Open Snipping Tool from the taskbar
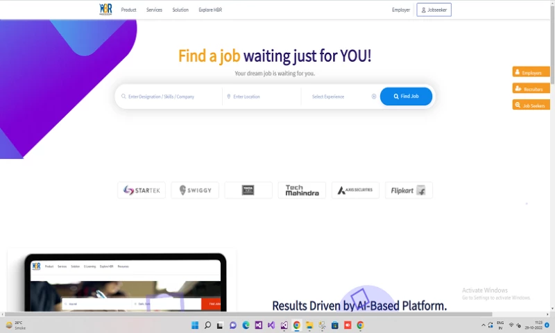This screenshot has height=333, width=555. [322, 325]
